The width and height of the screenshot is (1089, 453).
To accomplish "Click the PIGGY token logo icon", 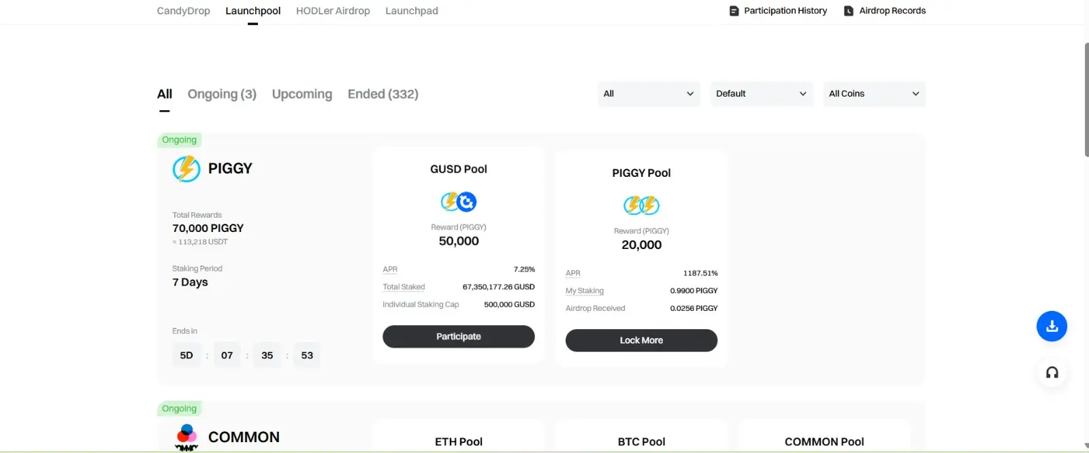I will [186, 169].
